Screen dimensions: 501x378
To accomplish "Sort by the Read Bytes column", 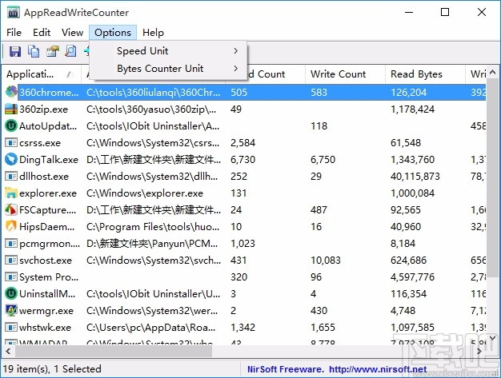I will click(x=425, y=74).
